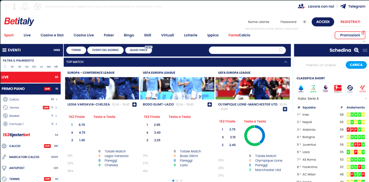Expand the Basket 5 row arrow
369x182 pixels.
pyautogui.click(x=57, y=116)
